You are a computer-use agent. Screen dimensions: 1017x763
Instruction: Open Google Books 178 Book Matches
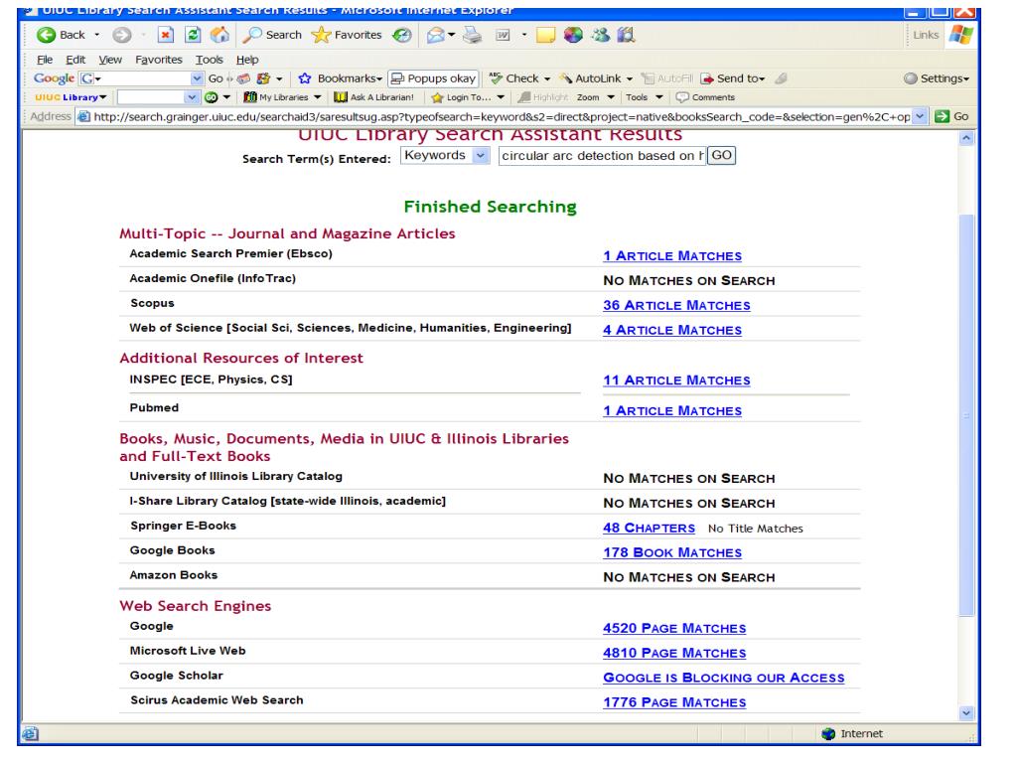point(672,553)
